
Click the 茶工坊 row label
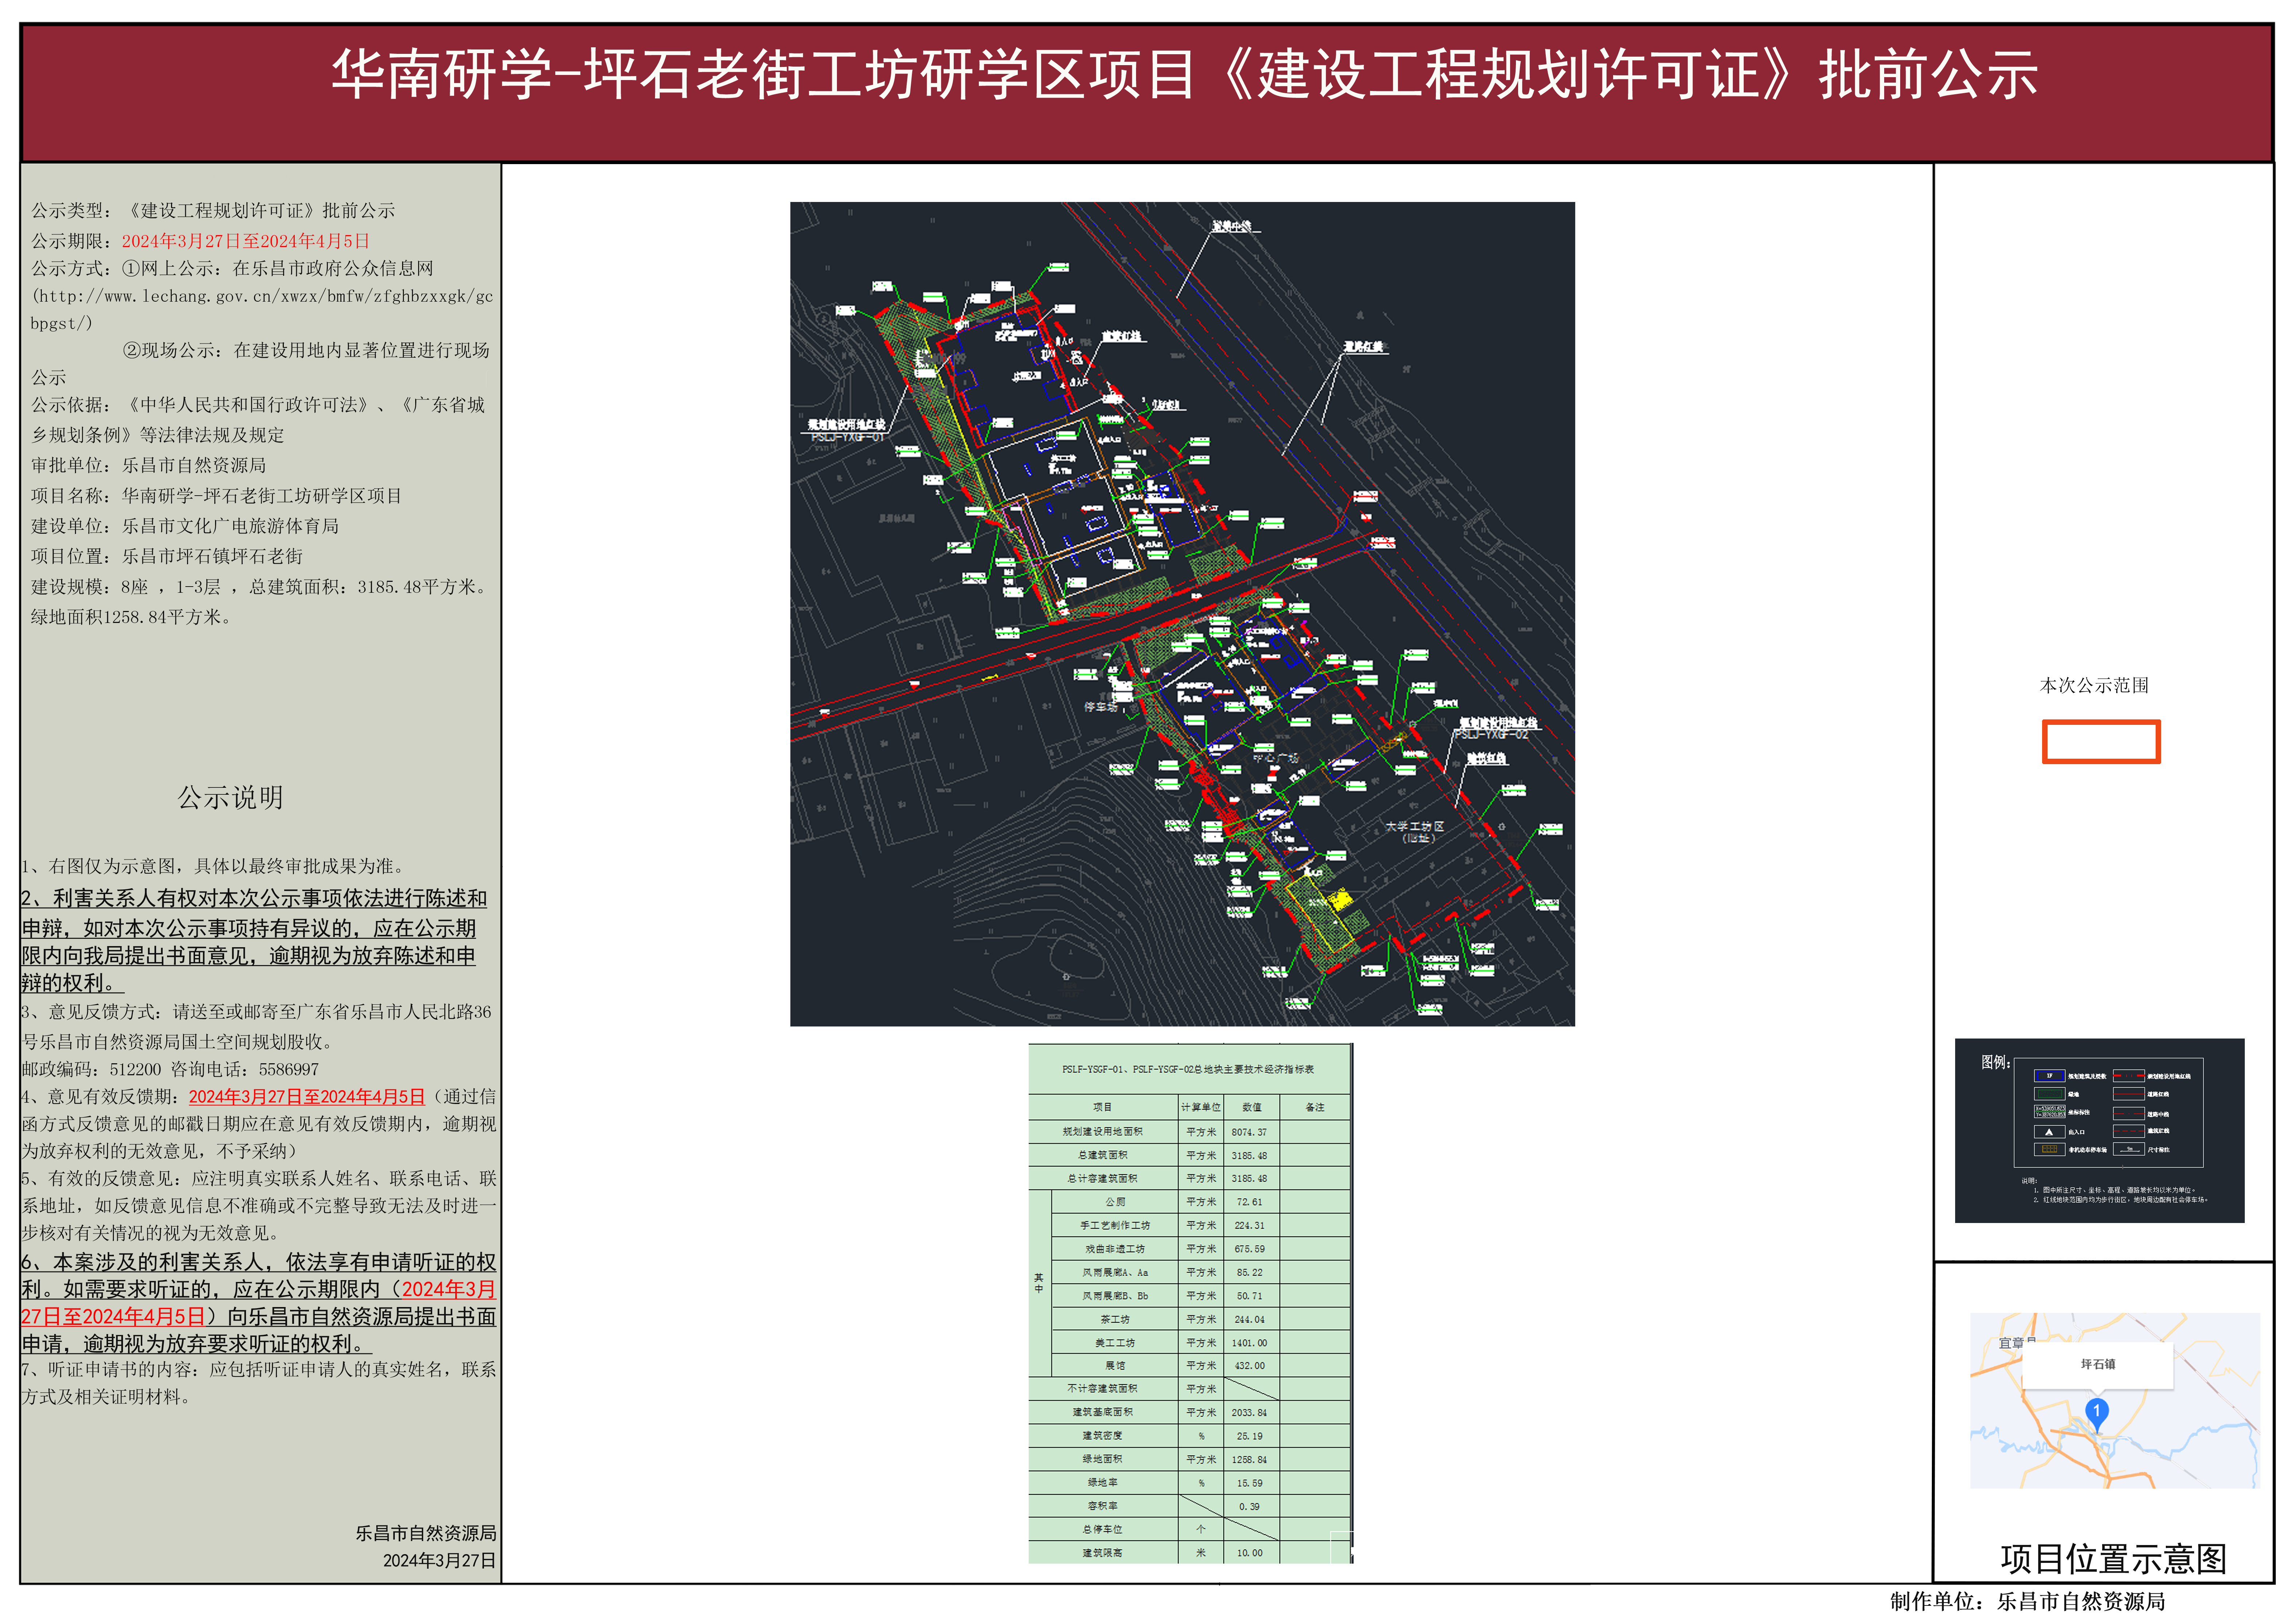coord(1115,1319)
